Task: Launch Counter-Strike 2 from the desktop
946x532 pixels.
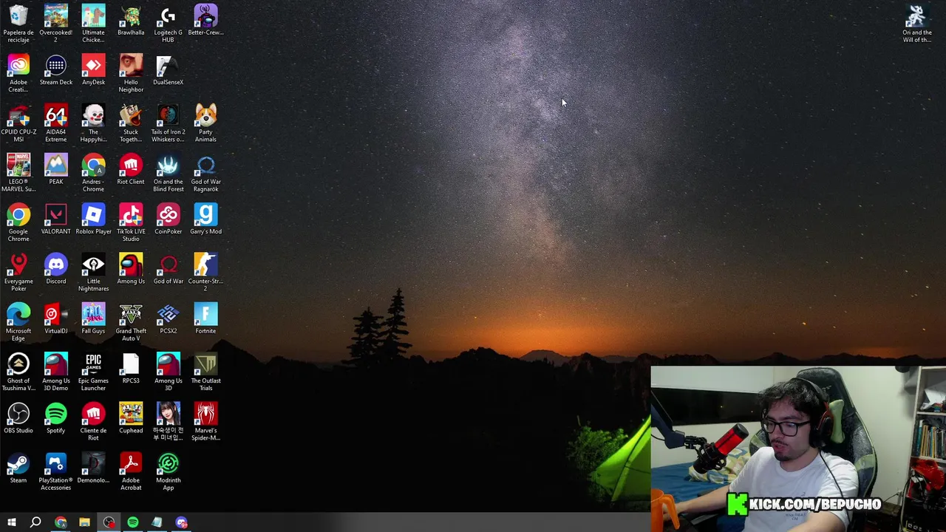Action: pos(205,272)
